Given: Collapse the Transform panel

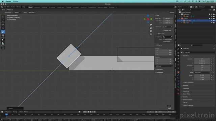Looking at the screenshot, I should pos(185,56).
